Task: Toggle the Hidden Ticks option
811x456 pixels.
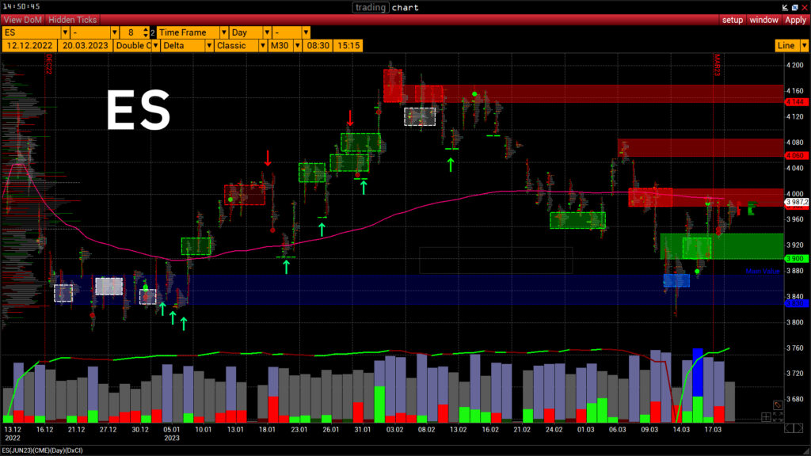Action: (x=72, y=20)
